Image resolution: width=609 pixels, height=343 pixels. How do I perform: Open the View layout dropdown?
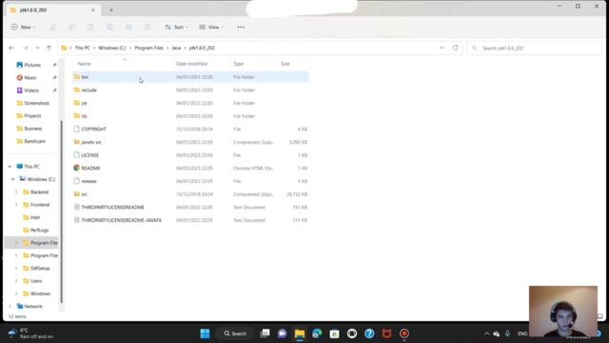(211, 28)
